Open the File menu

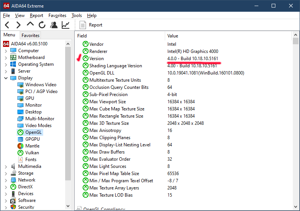(x=6, y=16)
